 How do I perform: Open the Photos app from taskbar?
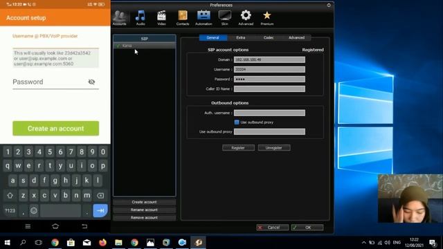[x=150, y=243]
